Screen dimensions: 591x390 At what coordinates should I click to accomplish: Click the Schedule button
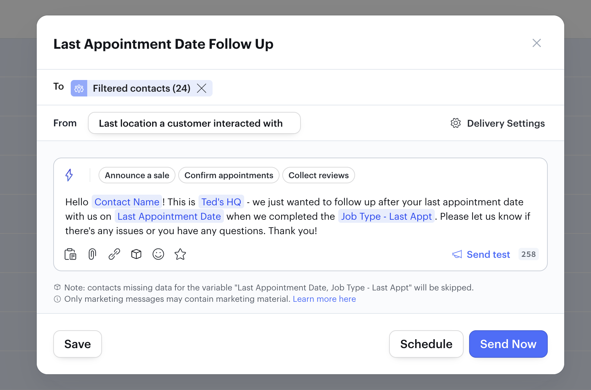[426, 344]
